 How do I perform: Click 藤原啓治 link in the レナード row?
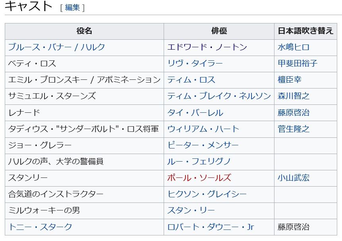tap(294, 113)
